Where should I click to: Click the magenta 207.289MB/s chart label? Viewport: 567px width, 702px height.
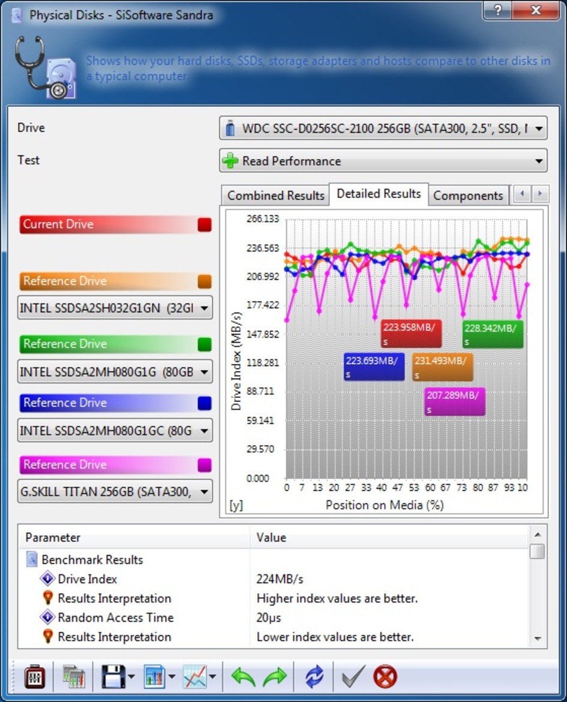455,401
